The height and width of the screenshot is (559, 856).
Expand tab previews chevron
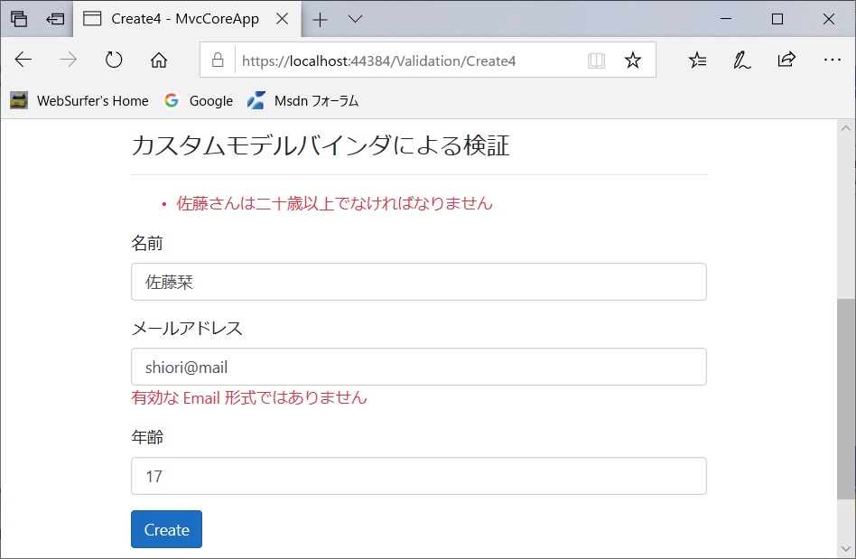pos(355,19)
